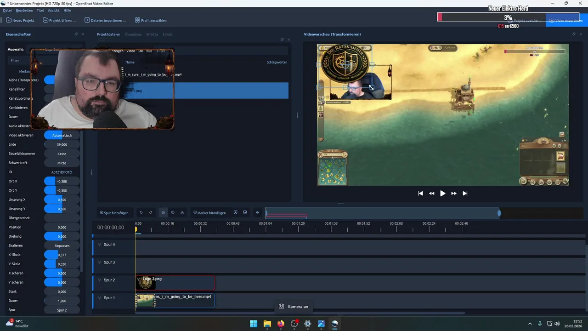Collapse Spur 1 track arrow
Viewport: 588px width, 331px height.
[99, 298]
